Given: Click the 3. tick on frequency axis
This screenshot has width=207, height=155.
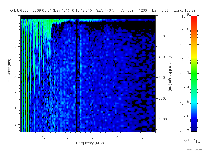Looking at the screenshot, I should coord(93,138).
